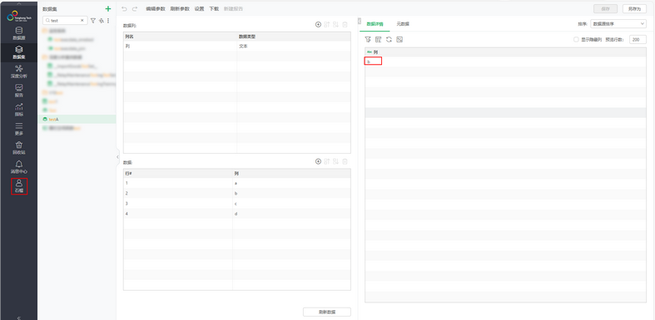
Task: Refresh the data detail preview
Action: click(389, 39)
